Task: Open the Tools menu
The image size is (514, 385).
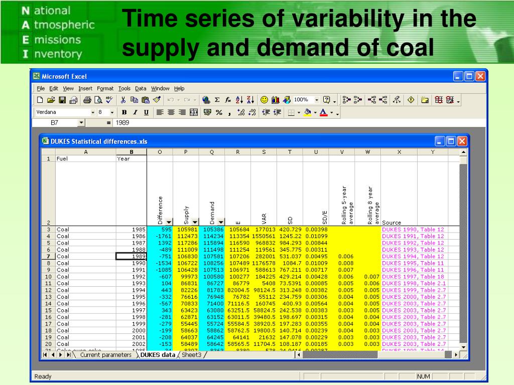Action: click(124, 88)
